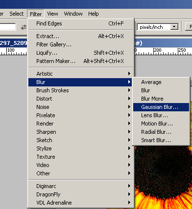Open the Help menu

point(94,14)
